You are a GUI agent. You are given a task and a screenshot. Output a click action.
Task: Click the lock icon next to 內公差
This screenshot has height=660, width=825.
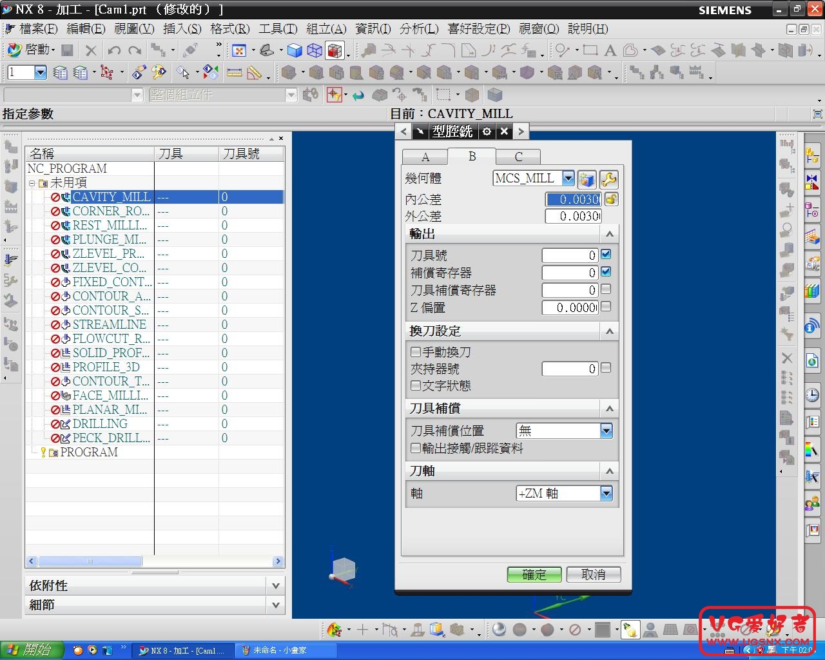tap(611, 199)
